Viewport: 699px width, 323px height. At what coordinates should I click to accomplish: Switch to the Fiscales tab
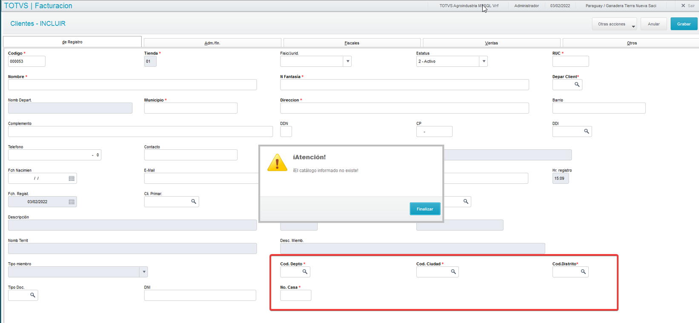click(352, 43)
